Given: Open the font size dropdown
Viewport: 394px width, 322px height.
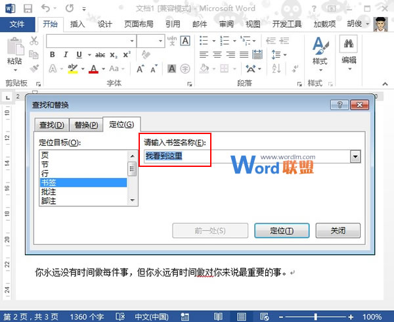Looking at the screenshot, I should click(160, 41).
